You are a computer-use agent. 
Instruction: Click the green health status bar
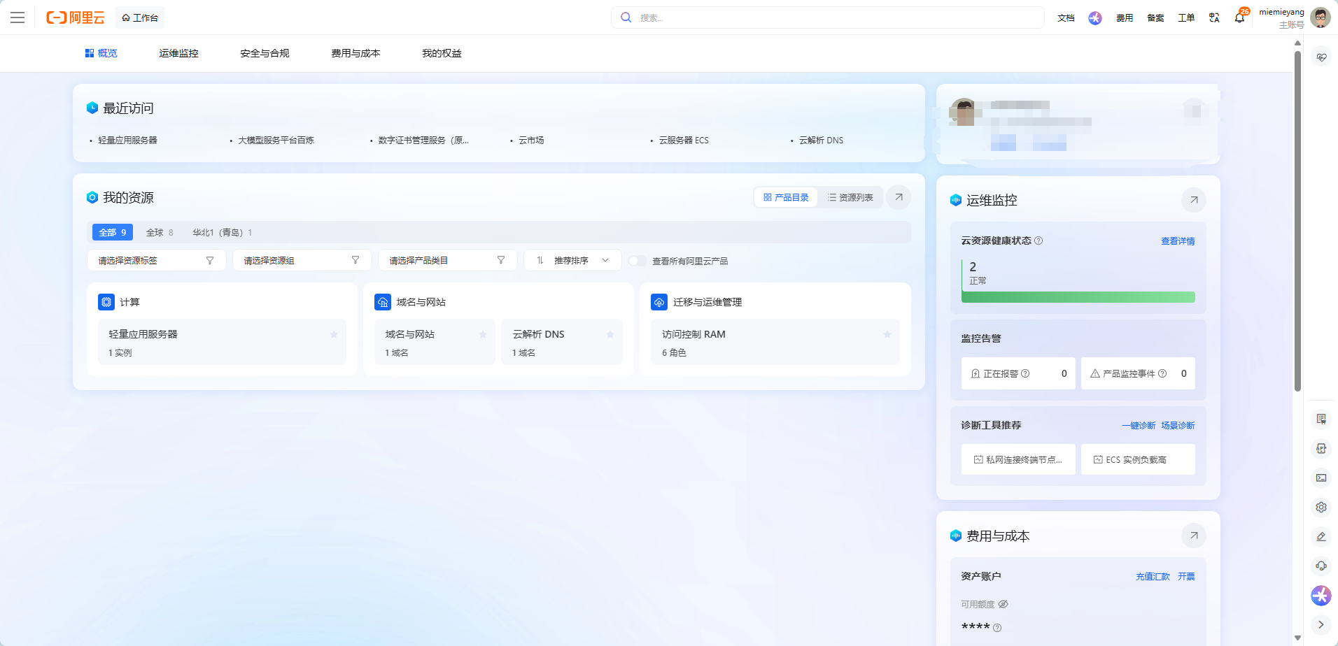tap(1078, 297)
